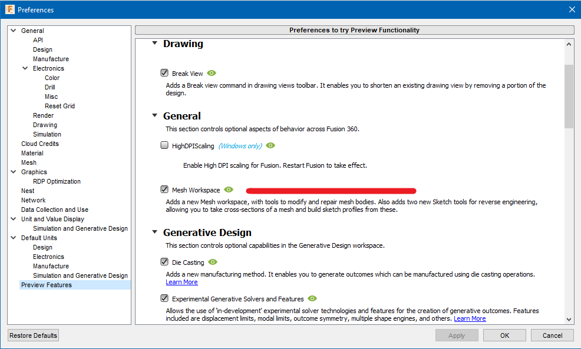Screen dimensions: 581x349
Task: Collapse the Graphics tree node chevron
Action: tap(14, 172)
